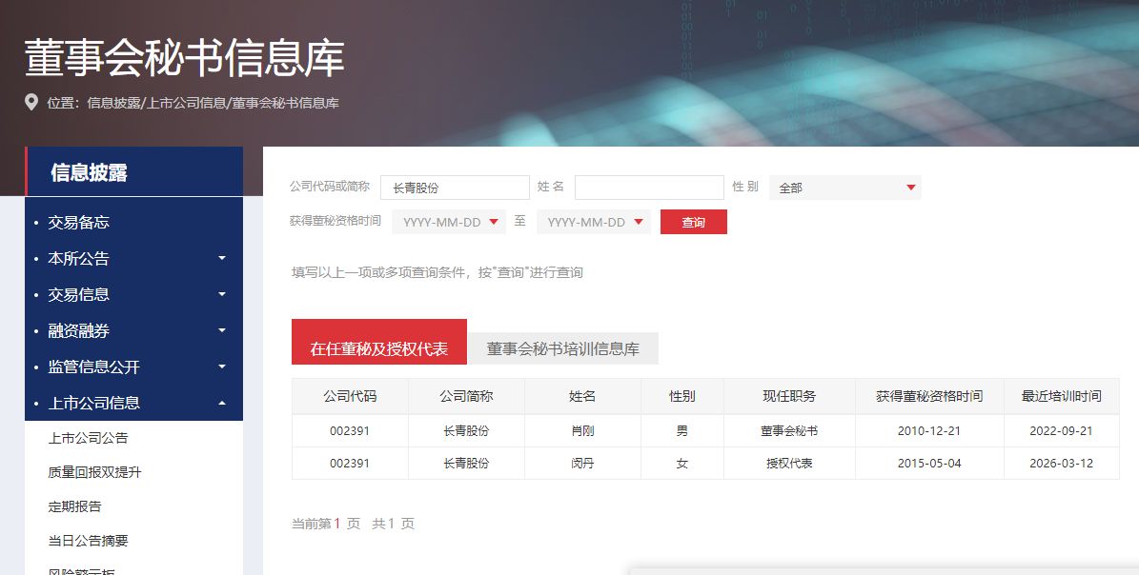Open the start date YYYY-MM-DD picker
Screen dimensions: 1139x575
point(449,222)
